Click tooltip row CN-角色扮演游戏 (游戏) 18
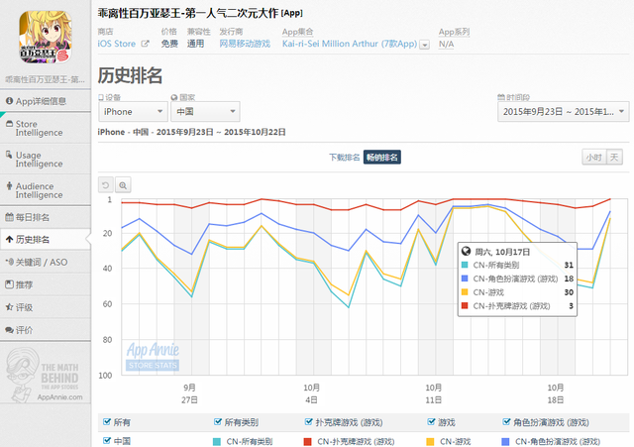The height and width of the screenshot is (447, 634). pyautogui.click(x=517, y=279)
